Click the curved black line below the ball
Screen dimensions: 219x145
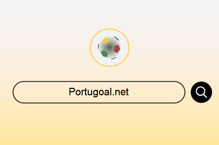(114, 58)
